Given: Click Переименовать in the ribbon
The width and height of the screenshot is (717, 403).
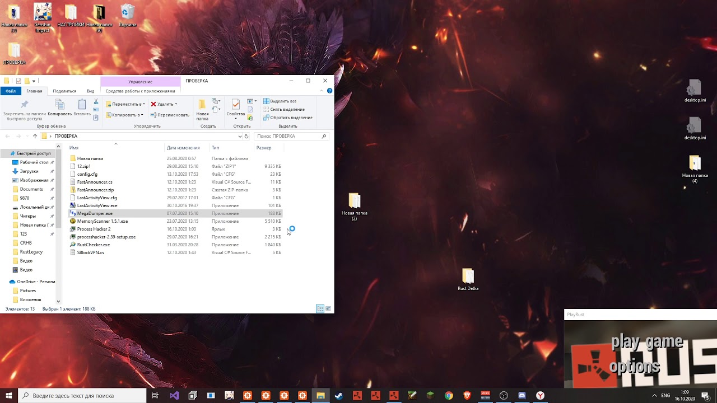Looking at the screenshot, I should point(170,115).
